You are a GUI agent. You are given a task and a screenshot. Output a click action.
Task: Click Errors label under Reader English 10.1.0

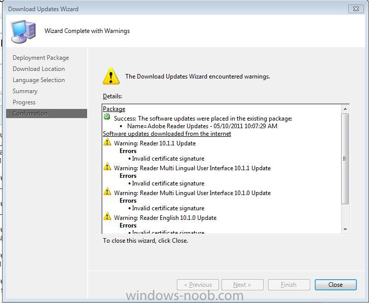128,225
